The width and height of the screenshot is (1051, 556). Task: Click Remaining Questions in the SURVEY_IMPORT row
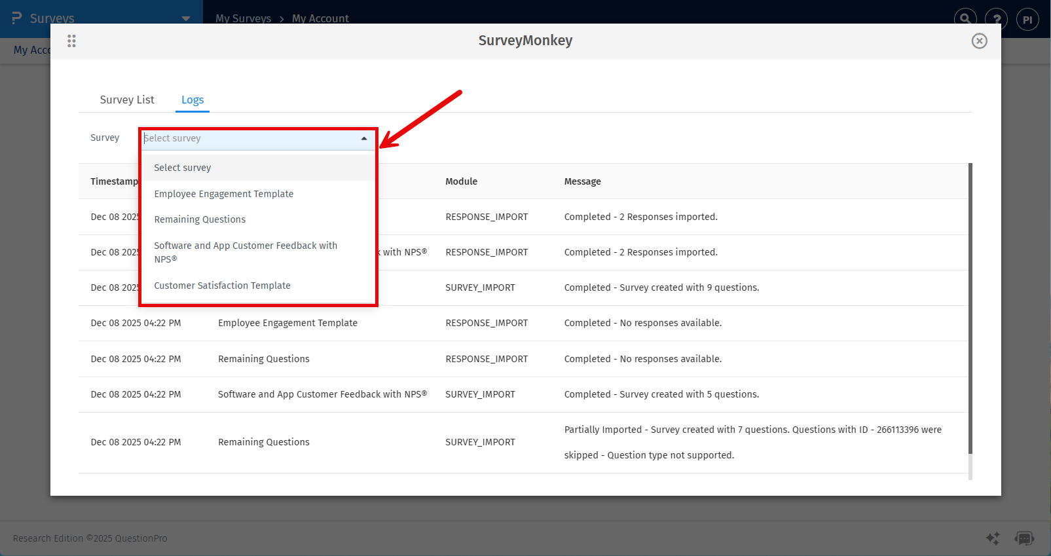coord(264,442)
